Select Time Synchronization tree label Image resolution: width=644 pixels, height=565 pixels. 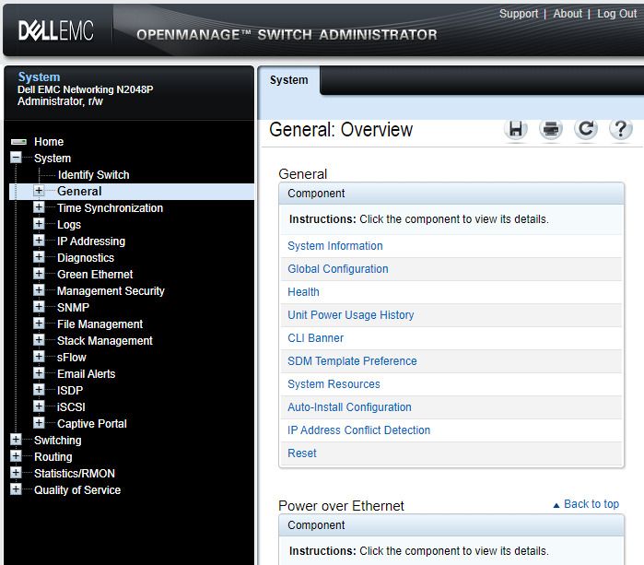[x=110, y=208]
